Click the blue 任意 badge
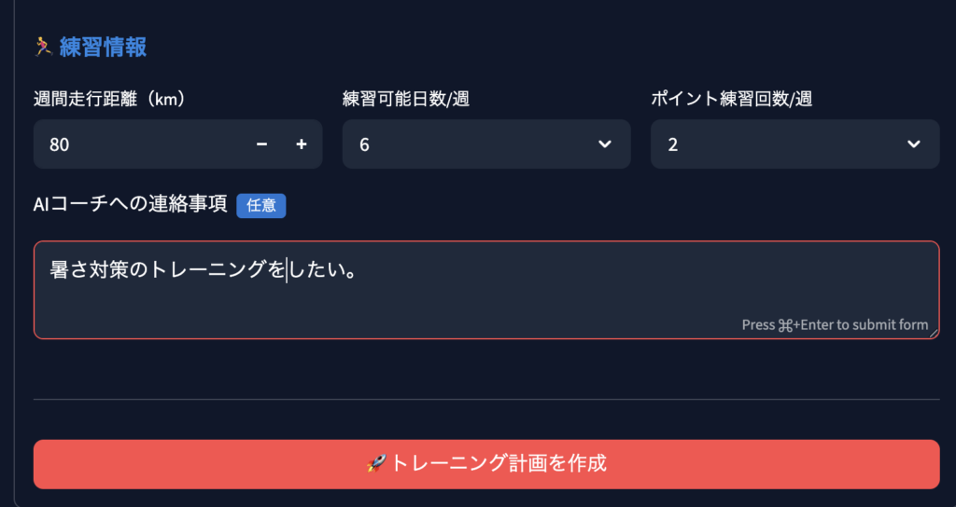This screenshot has width=956, height=507. (x=261, y=205)
